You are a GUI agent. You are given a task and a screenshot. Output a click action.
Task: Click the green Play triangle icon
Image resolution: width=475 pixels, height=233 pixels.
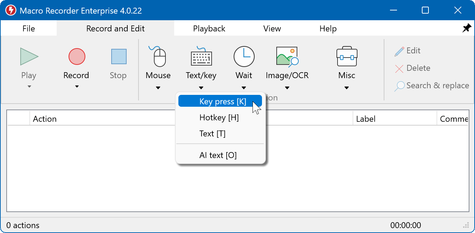[x=29, y=57]
